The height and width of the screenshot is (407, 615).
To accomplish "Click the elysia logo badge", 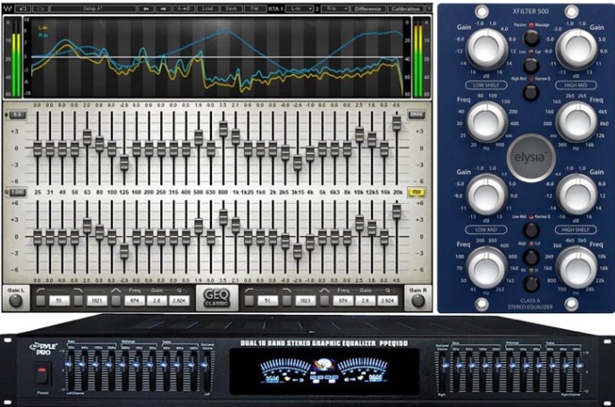I will tap(531, 158).
